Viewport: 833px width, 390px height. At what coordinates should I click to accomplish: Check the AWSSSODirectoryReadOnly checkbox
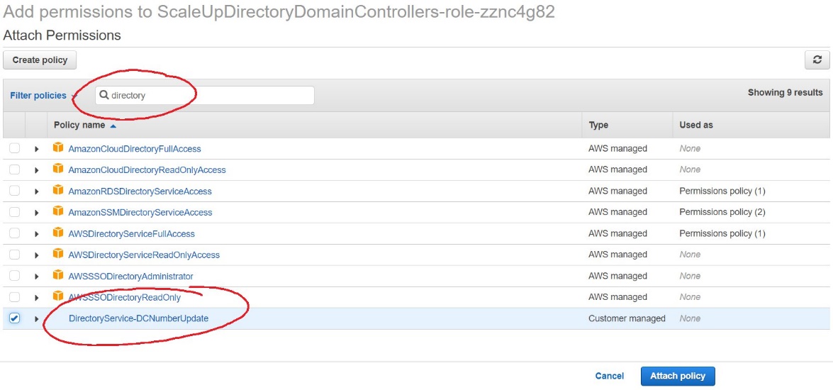click(14, 297)
